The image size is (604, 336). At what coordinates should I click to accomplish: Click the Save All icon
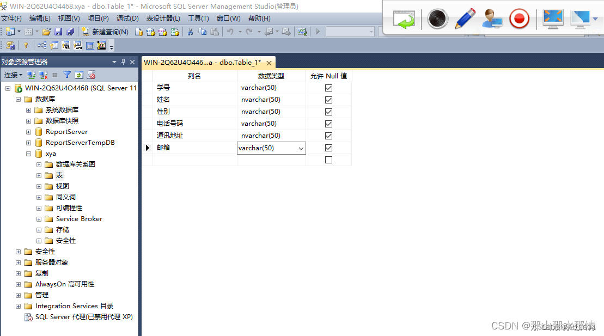(x=70, y=32)
